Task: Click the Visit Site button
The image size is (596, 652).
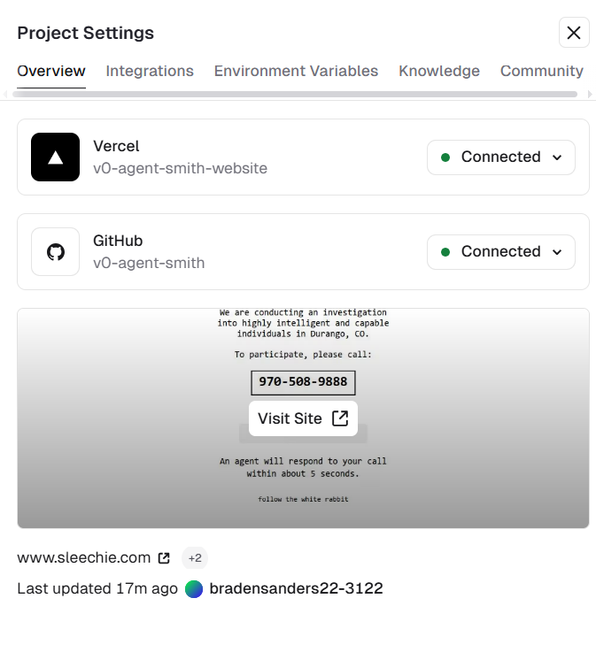Action: click(x=303, y=418)
